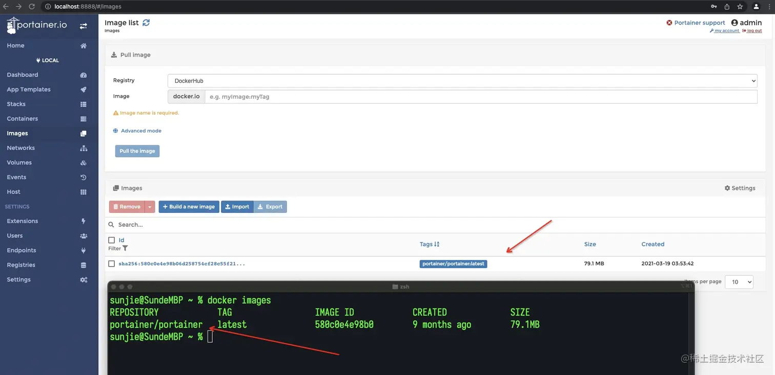Open image sha256:580c0e4e98b0 details link
Screen dimensions: 775x375
181,264
